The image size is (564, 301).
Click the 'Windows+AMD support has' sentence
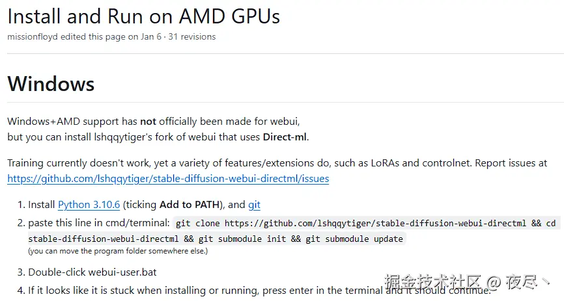pos(72,121)
